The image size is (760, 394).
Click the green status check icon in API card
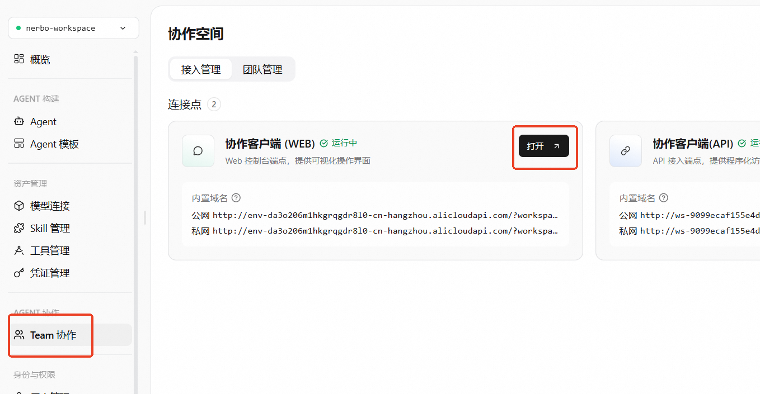(x=742, y=144)
